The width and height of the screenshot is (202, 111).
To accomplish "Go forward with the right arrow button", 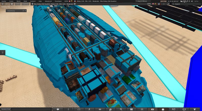I will [x=7, y=4].
